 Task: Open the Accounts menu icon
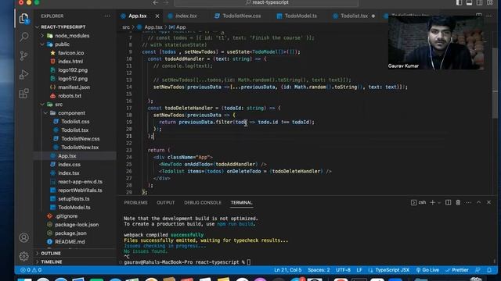[23, 237]
